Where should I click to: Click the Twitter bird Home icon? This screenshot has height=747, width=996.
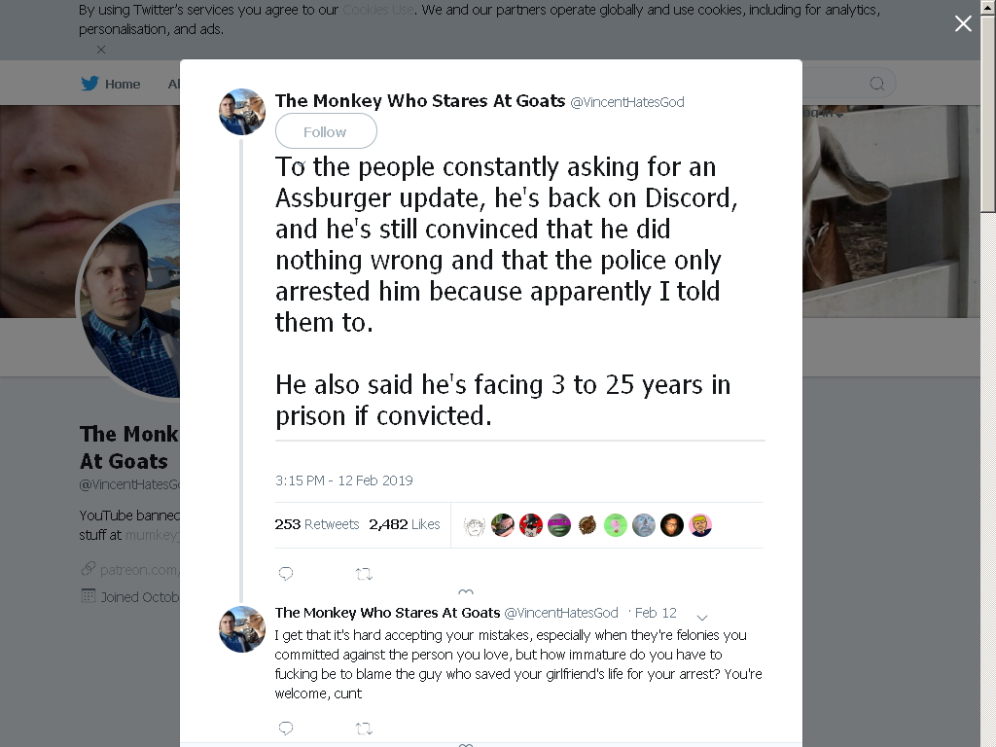89,84
